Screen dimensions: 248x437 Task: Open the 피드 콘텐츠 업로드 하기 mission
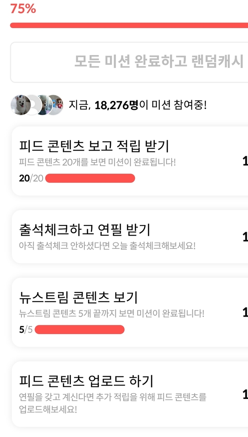click(86, 381)
